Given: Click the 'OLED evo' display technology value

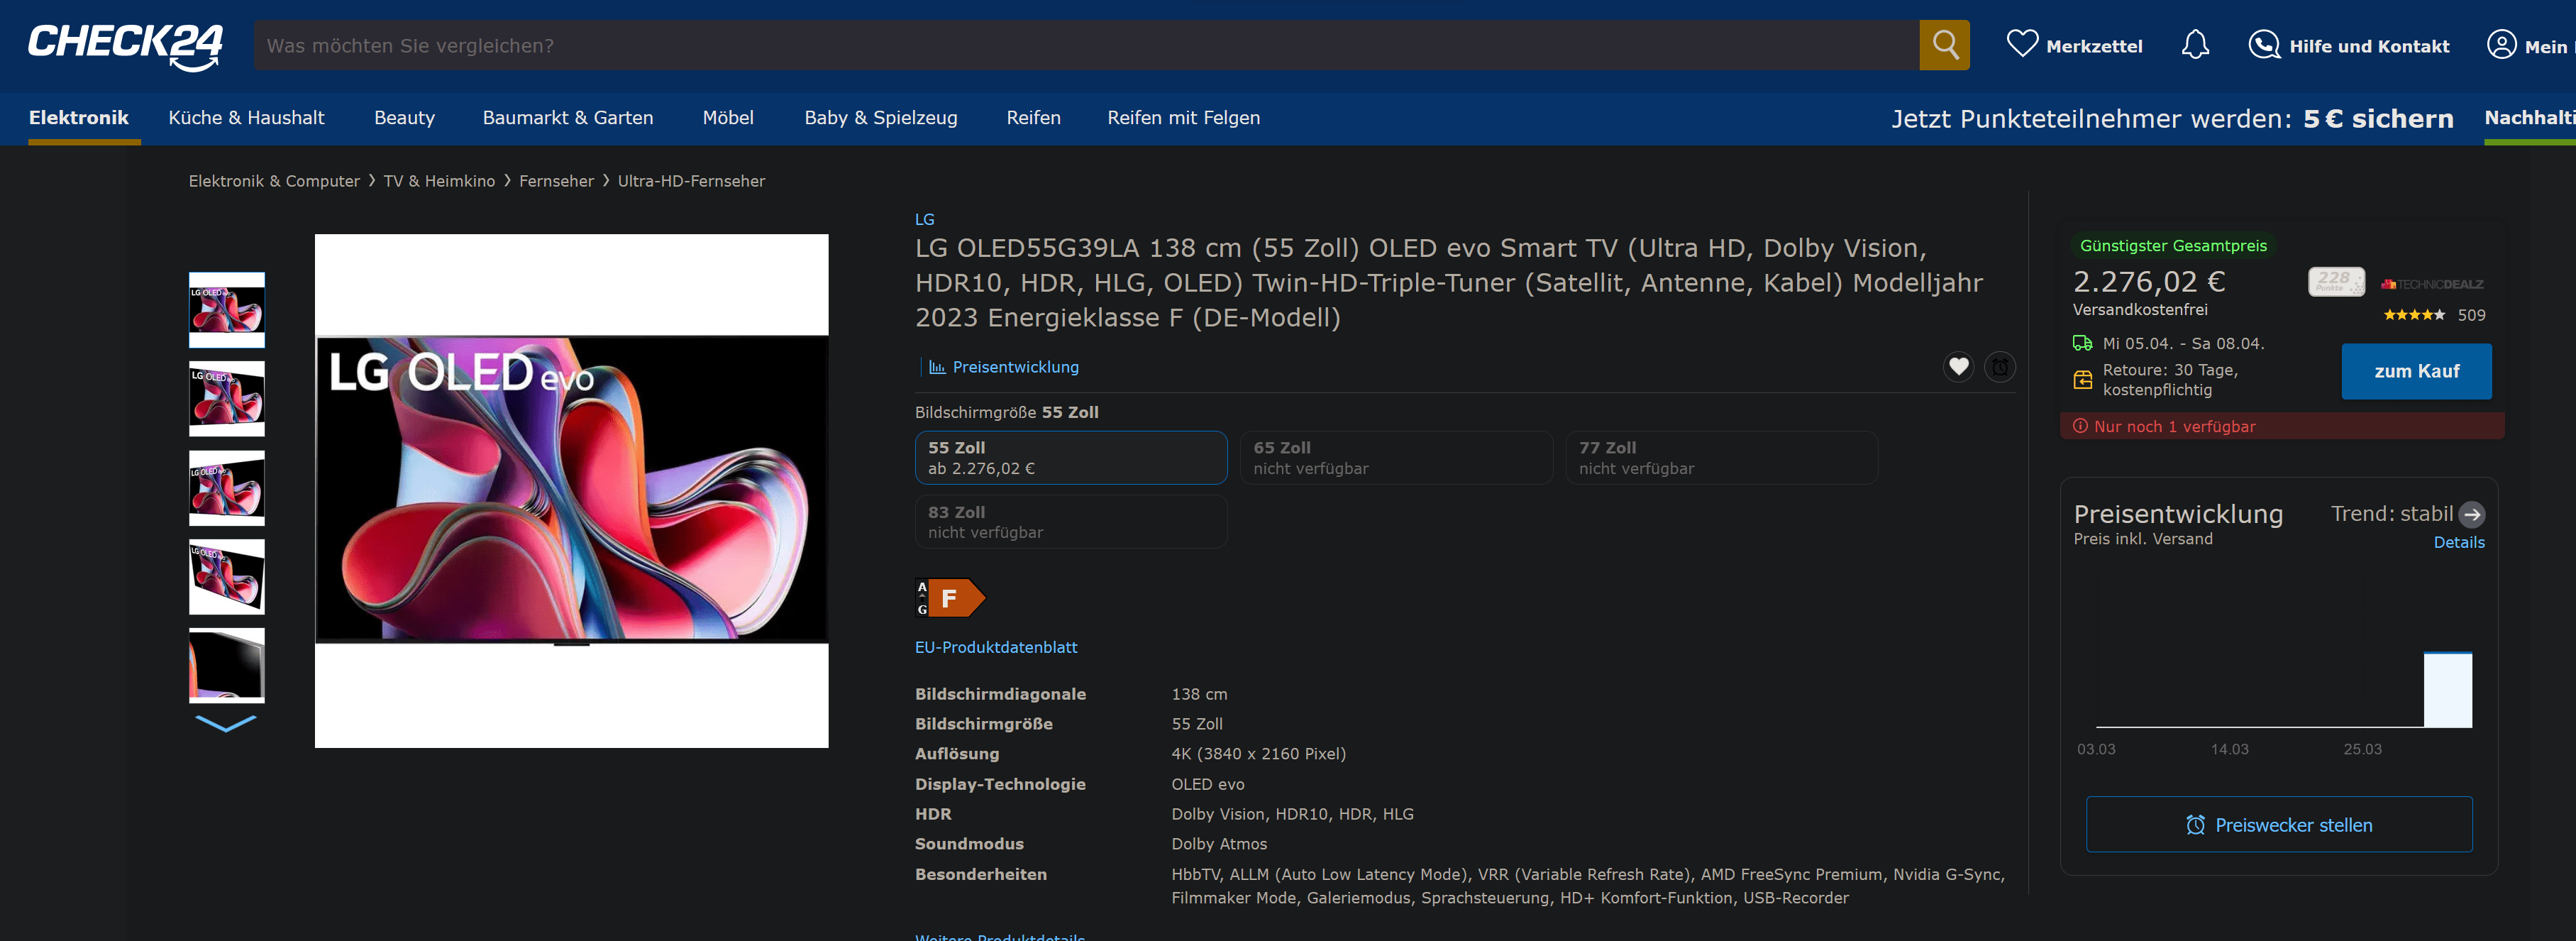Looking at the screenshot, I should [1207, 784].
